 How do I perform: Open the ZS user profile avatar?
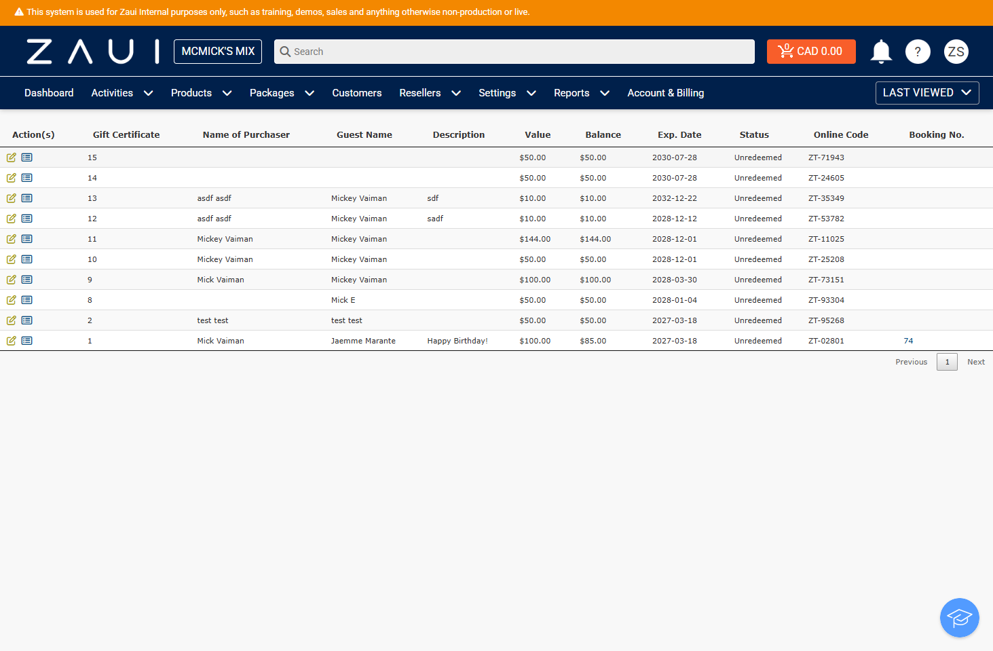[x=956, y=52]
